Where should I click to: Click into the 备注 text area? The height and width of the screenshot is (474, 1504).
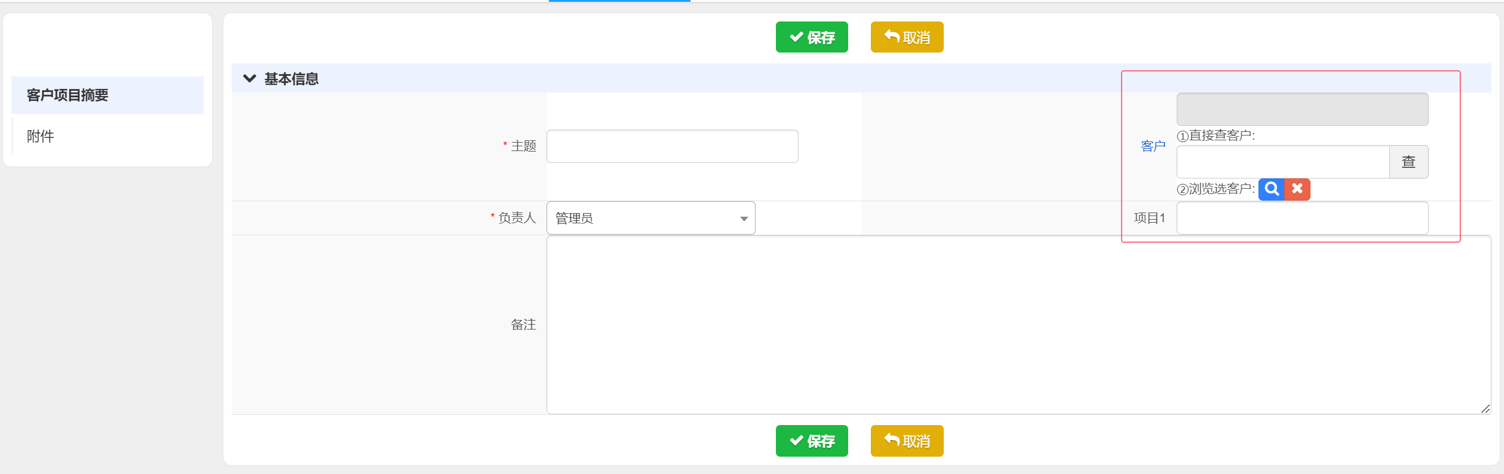pos(1018,325)
